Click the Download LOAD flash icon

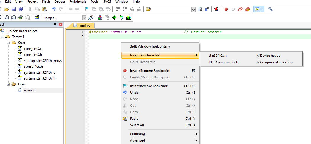(37, 17)
